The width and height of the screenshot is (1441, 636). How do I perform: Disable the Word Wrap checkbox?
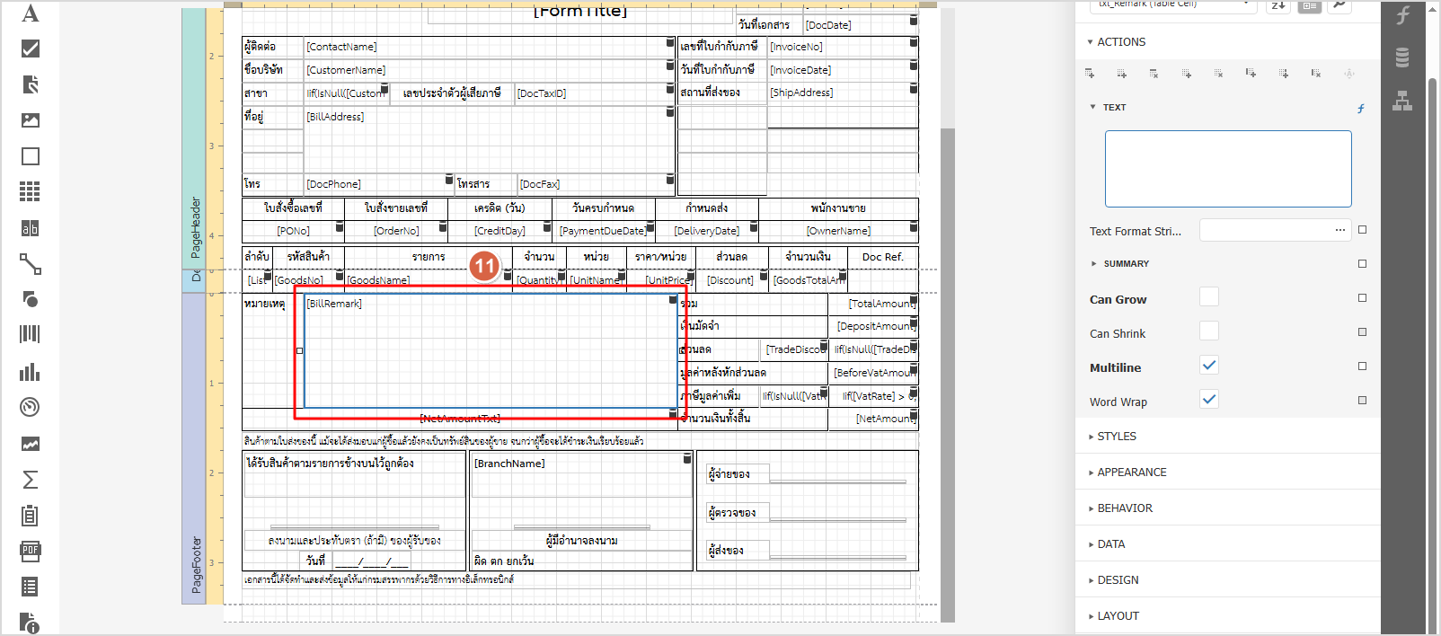[1209, 400]
